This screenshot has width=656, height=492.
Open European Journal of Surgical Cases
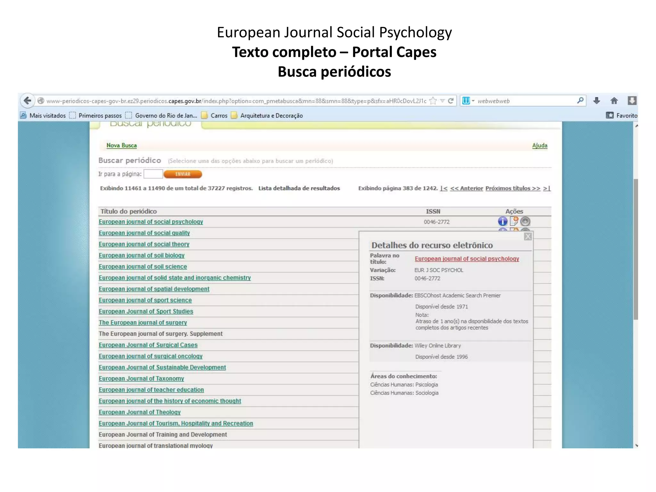coord(148,345)
